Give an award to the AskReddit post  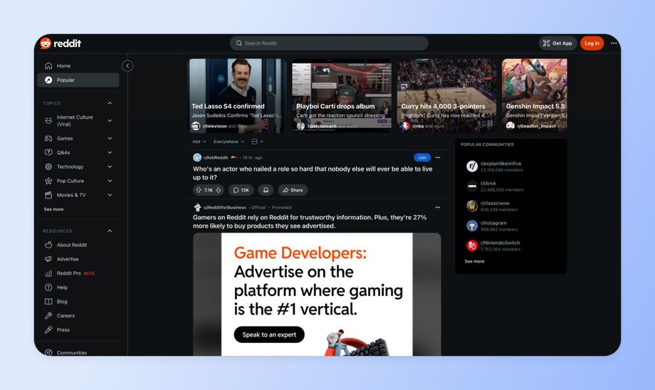266,190
